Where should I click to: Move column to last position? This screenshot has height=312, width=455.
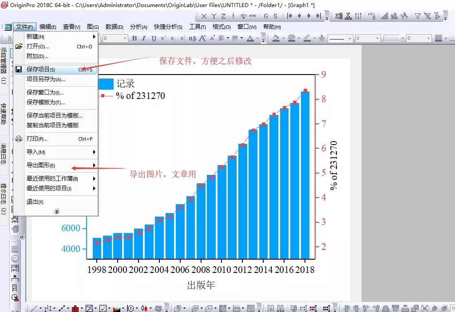[318, 16]
